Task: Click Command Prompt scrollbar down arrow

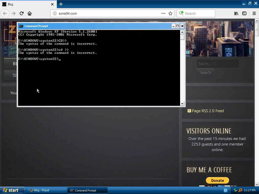Action: tap(182, 104)
